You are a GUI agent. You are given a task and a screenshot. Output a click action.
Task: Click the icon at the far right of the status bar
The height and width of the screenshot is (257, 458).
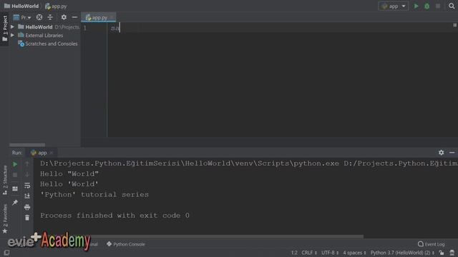pyautogui.click(x=452, y=253)
